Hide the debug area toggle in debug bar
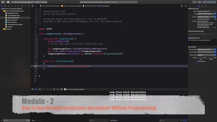 click(x=33, y=89)
